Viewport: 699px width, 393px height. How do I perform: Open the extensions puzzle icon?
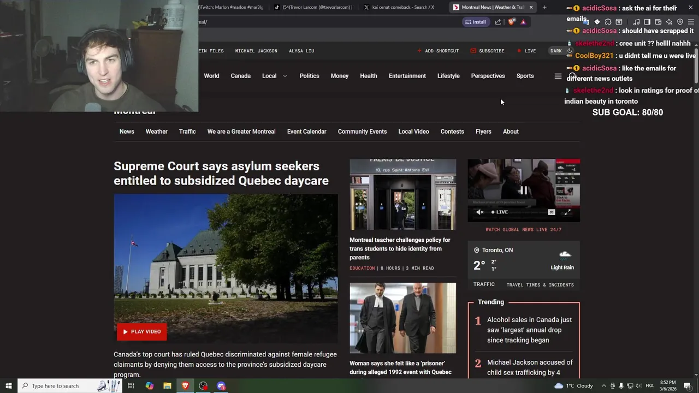pyautogui.click(x=608, y=22)
